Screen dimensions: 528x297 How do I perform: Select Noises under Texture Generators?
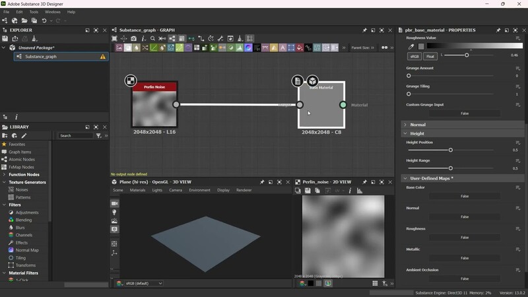pyautogui.click(x=22, y=189)
